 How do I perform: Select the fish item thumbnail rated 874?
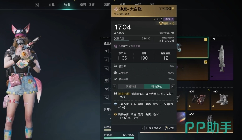click(222, 59)
